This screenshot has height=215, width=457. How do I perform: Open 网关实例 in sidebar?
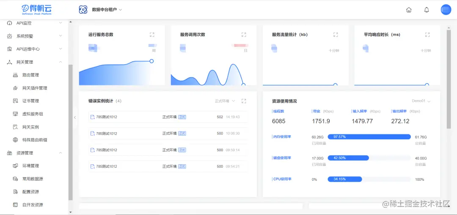point(30,127)
